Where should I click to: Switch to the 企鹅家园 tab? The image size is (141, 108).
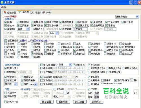click(x=10, y=12)
